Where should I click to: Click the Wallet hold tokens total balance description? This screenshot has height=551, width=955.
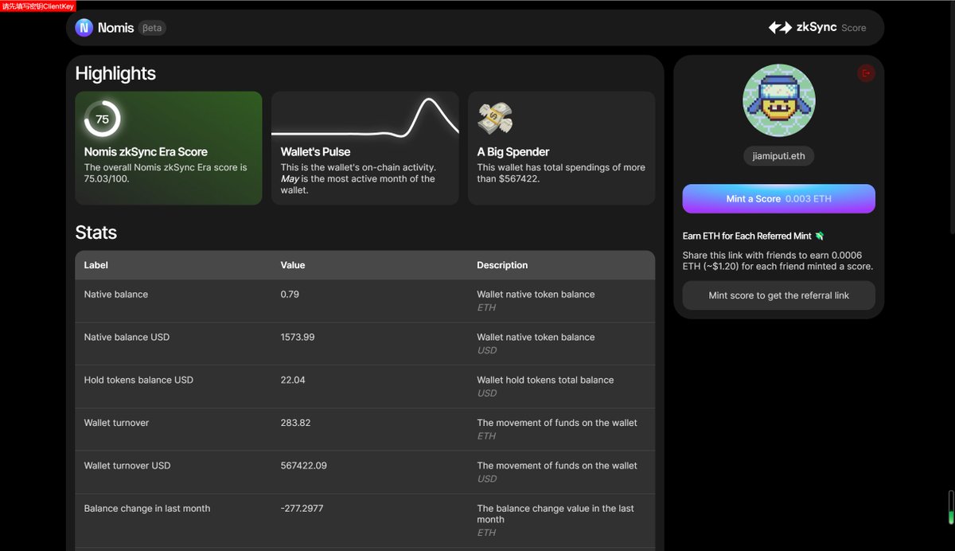(x=545, y=381)
